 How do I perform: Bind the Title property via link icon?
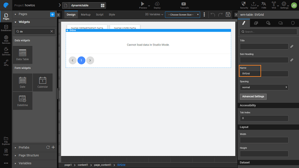coord(291,47)
